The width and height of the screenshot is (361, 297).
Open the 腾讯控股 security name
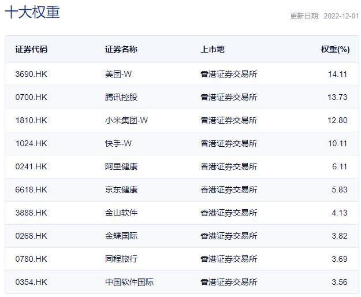[121, 97]
